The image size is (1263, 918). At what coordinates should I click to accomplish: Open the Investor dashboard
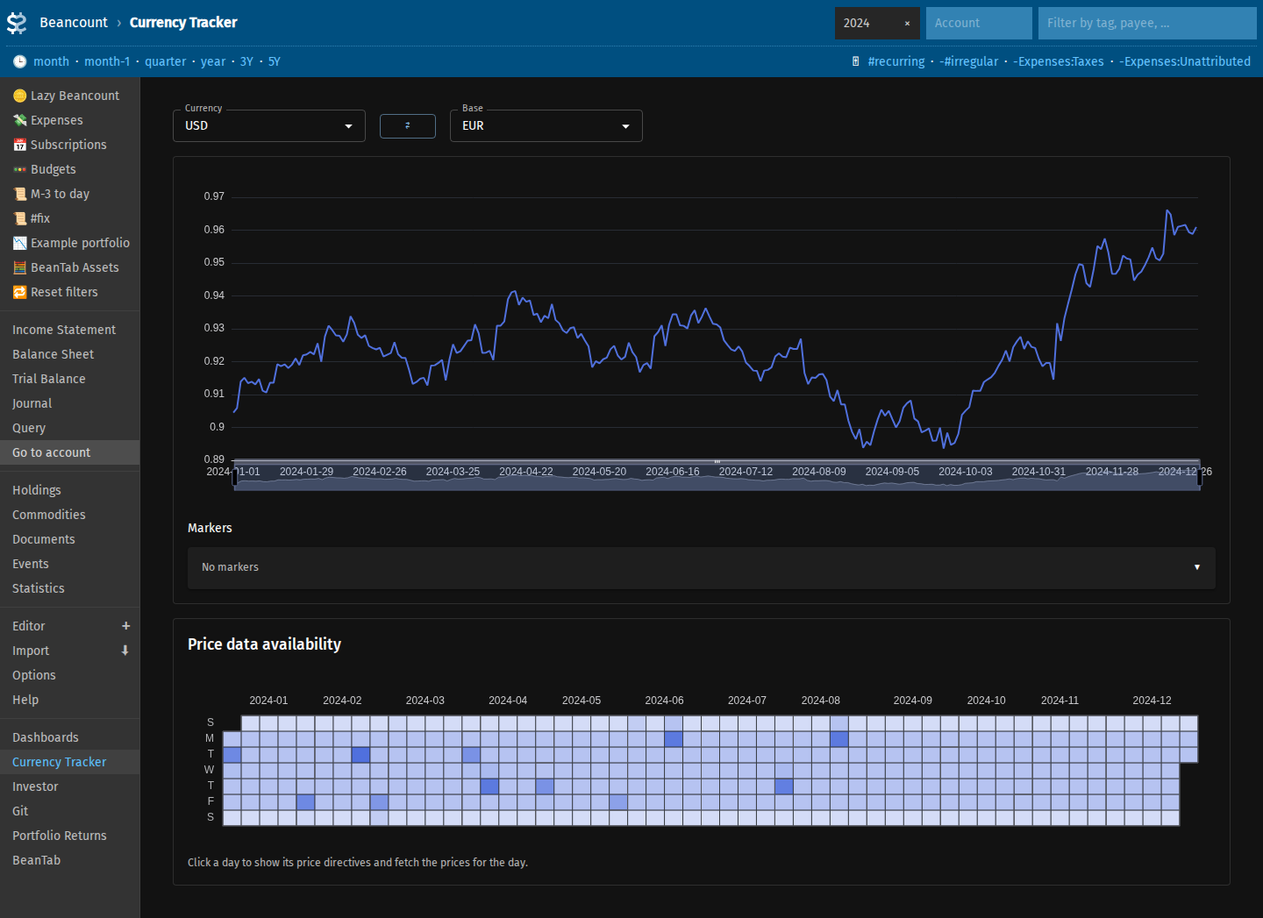coord(69,786)
